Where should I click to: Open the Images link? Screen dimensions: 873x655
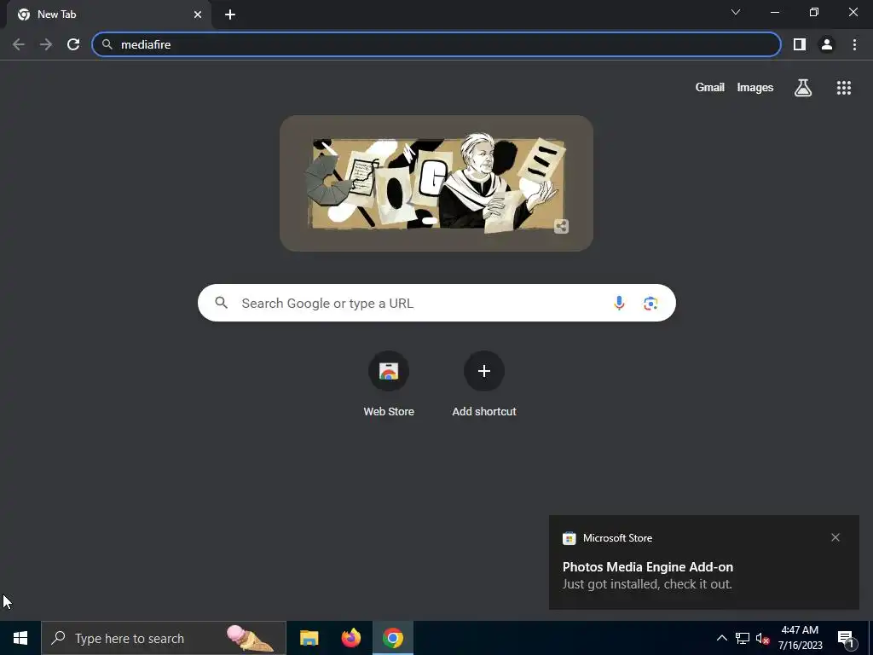coord(755,88)
